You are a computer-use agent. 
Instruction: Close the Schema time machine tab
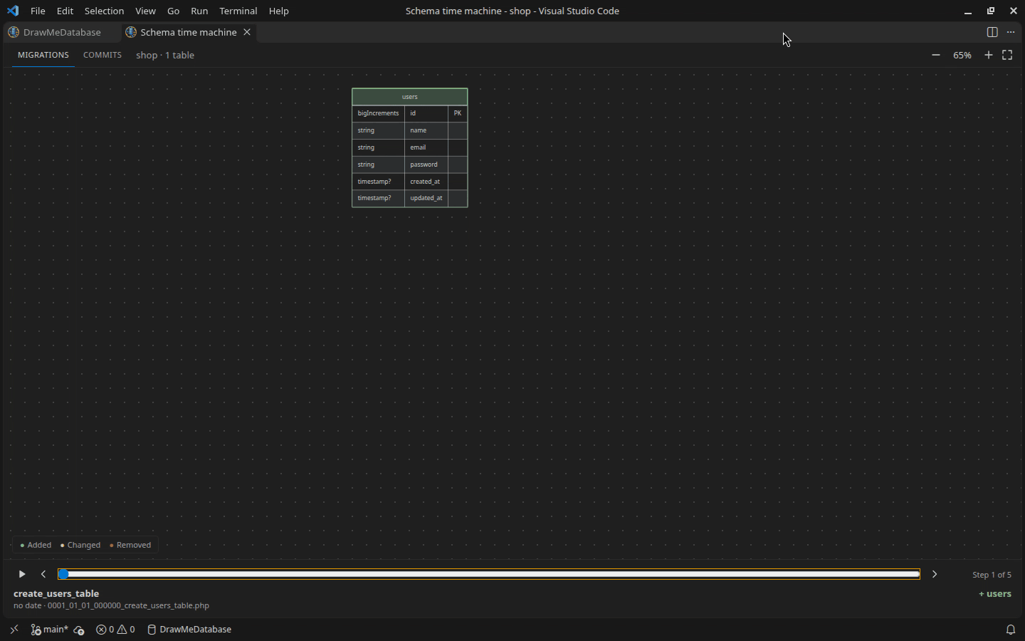[247, 32]
